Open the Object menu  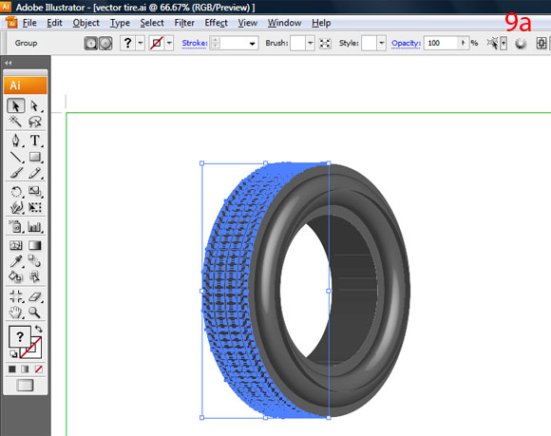[x=86, y=23]
